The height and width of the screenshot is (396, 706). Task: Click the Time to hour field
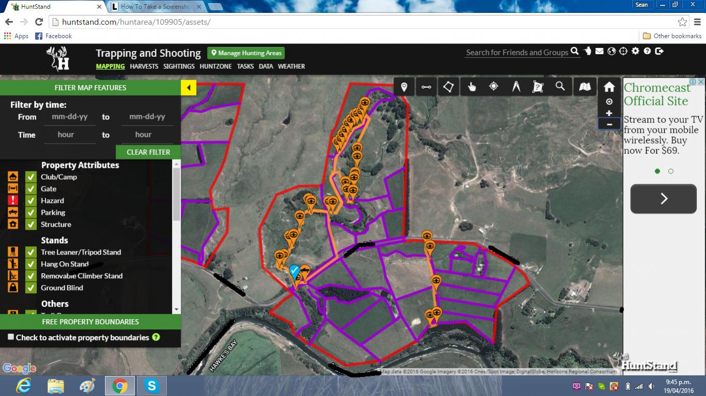(x=147, y=135)
